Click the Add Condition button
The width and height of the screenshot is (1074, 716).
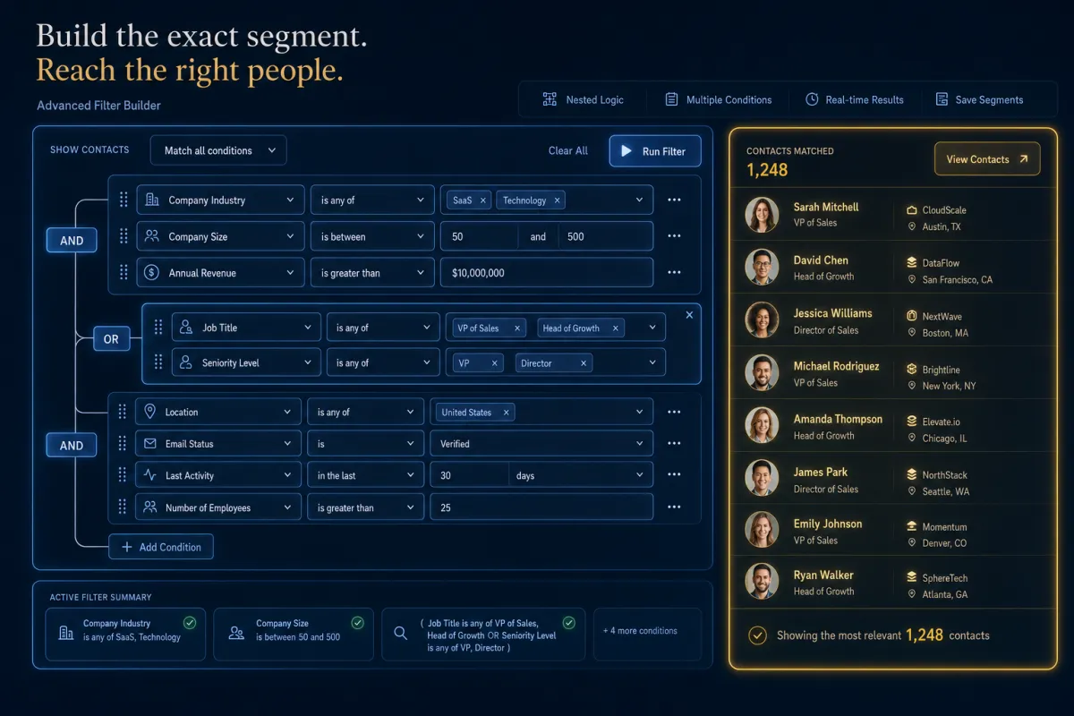[x=161, y=547]
